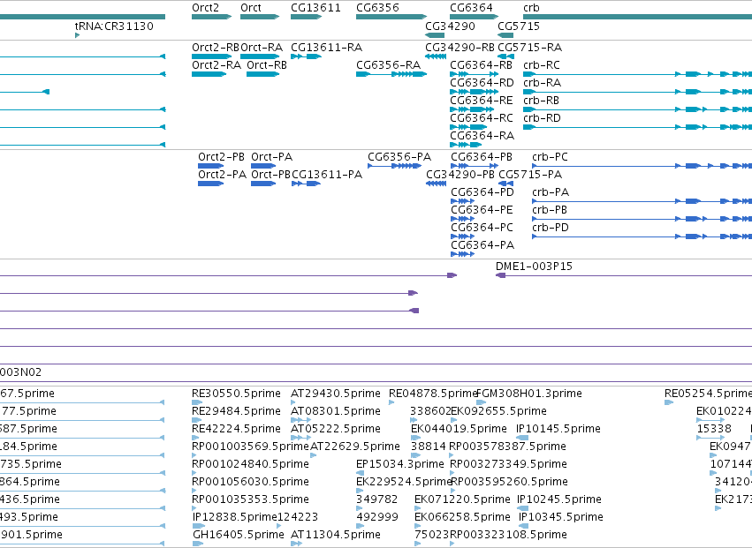Viewport: 752px width, 548px height.
Task: Select BAC clone DME1-003P15
Action: 534,266
